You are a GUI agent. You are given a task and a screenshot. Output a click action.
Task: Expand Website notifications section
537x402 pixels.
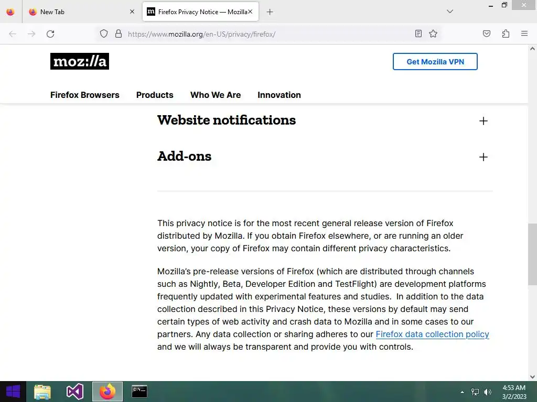tap(227, 120)
